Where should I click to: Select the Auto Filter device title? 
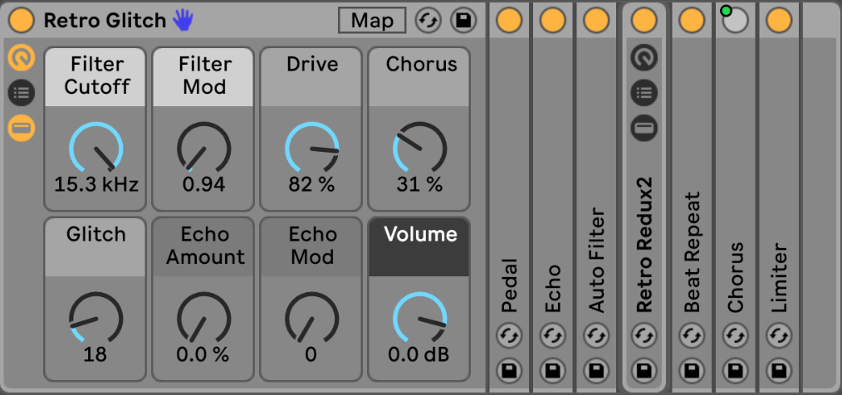click(x=596, y=261)
